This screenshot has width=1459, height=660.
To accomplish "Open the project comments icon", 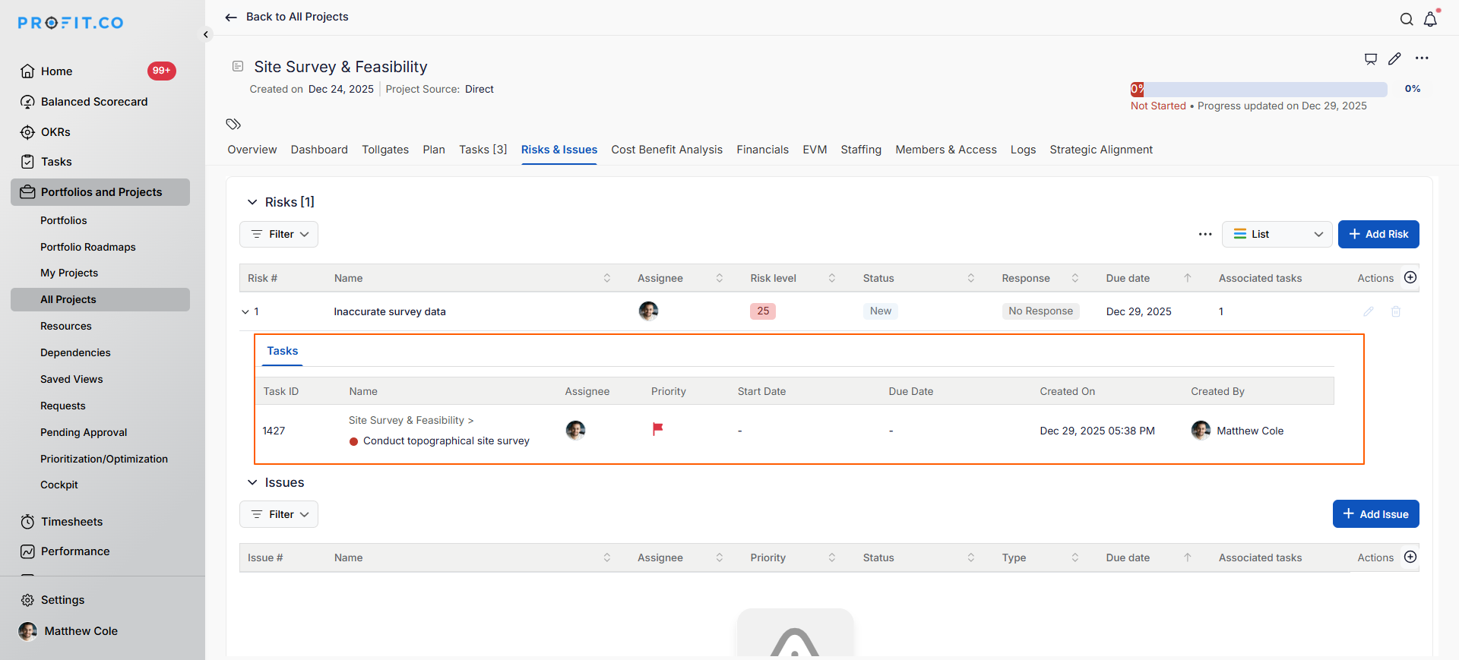I will [1371, 58].
